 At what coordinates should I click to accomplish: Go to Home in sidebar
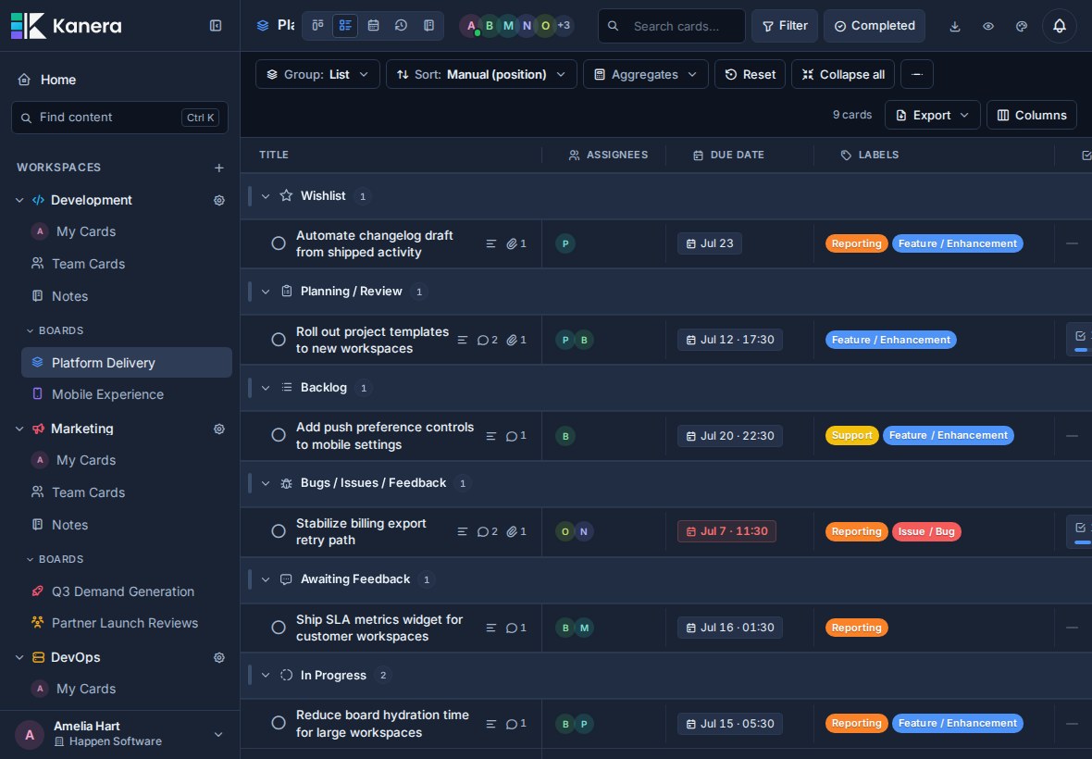pos(119,80)
